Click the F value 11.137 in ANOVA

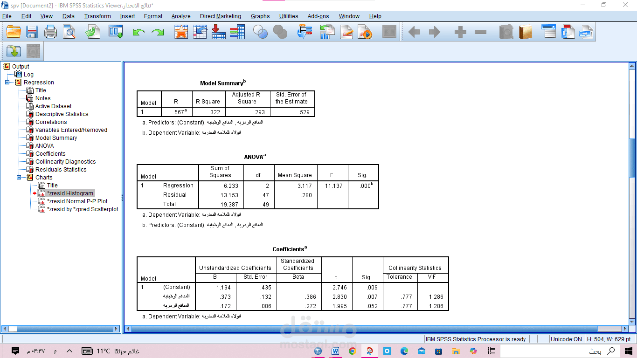point(333,186)
